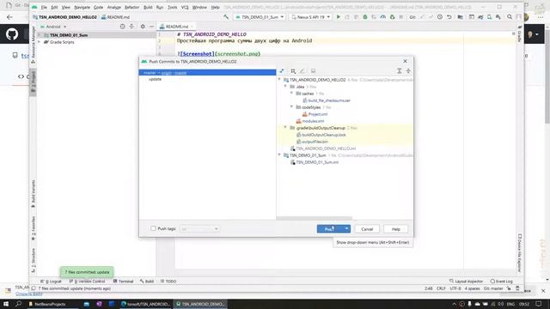This screenshot has height=309, width=550.
Task: Open TSN_DEMO_01_Sum run configuration dropdown
Action: pos(260,17)
